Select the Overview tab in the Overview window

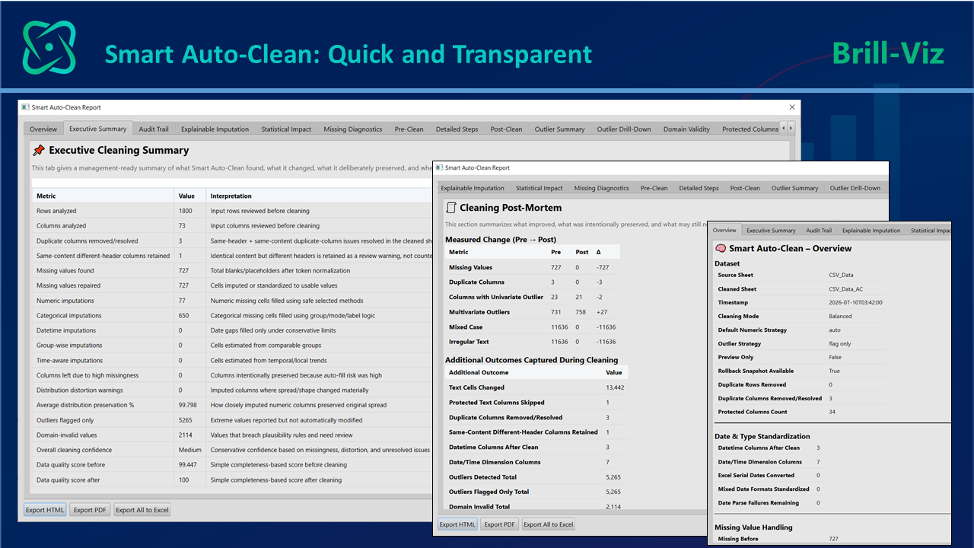click(724, 230)
